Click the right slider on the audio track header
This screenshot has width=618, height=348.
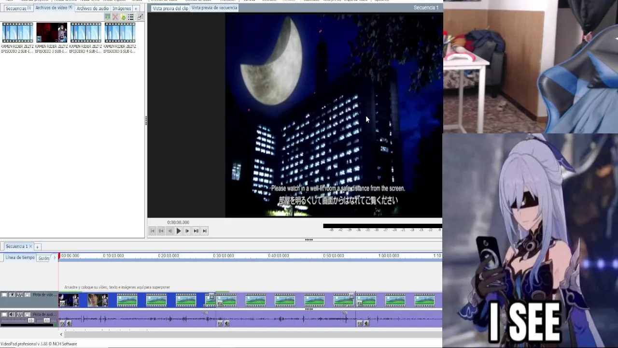click(x=47, y=320)
